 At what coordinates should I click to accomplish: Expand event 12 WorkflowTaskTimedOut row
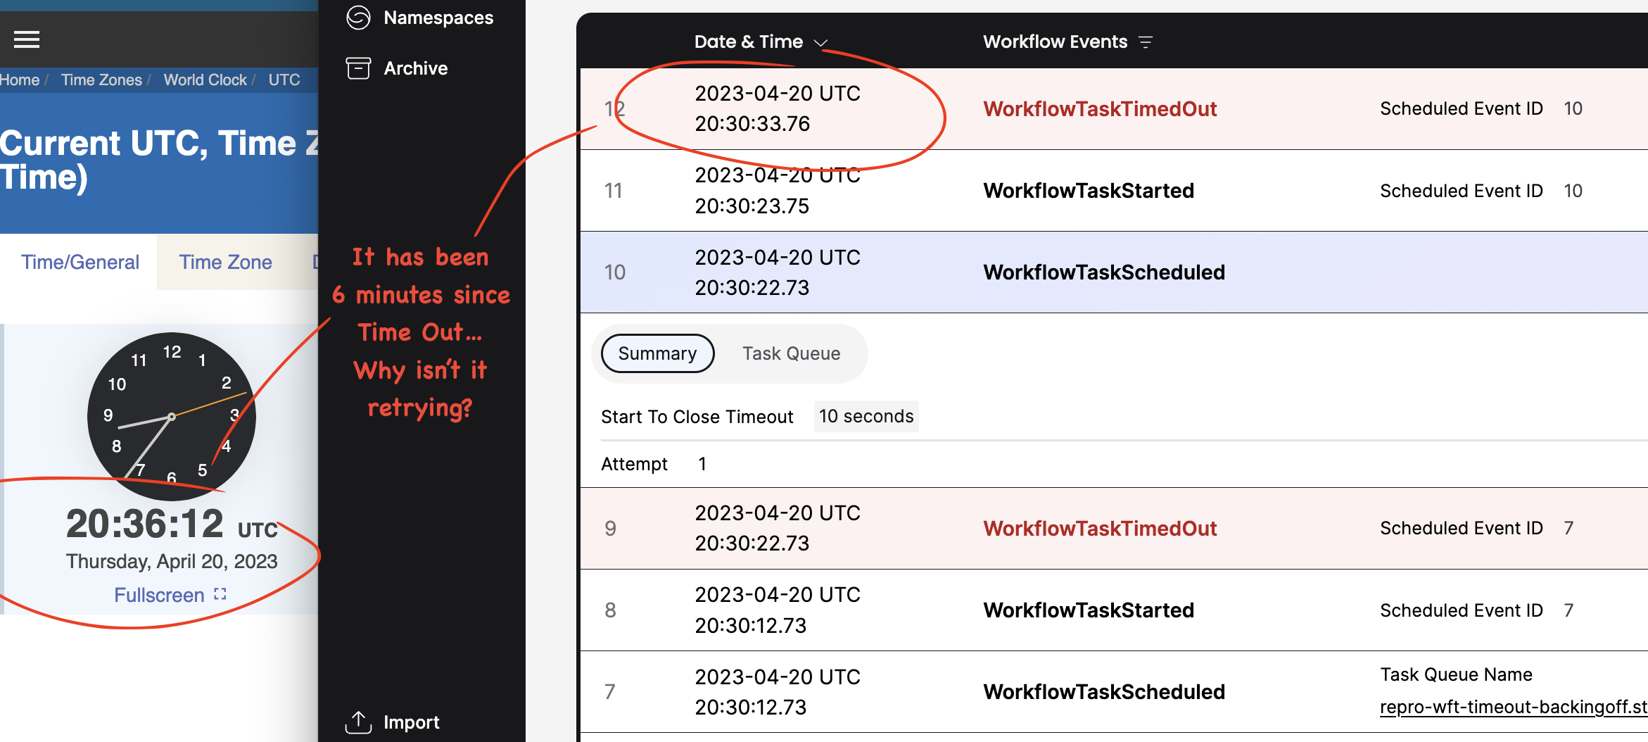click(x=1100, y=108)
